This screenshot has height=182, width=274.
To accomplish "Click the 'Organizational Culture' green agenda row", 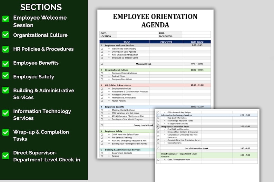I will coord(155,70).
